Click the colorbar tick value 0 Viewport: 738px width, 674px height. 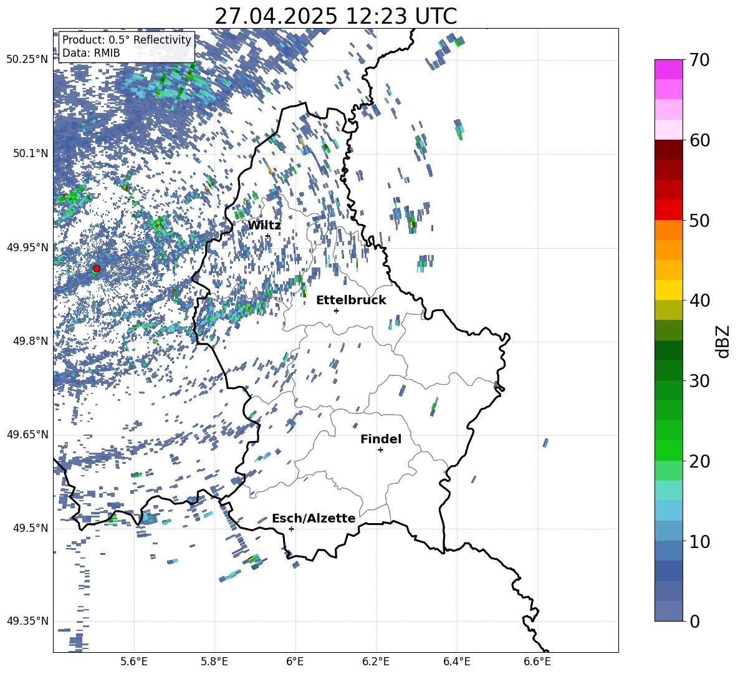(694, 621)
